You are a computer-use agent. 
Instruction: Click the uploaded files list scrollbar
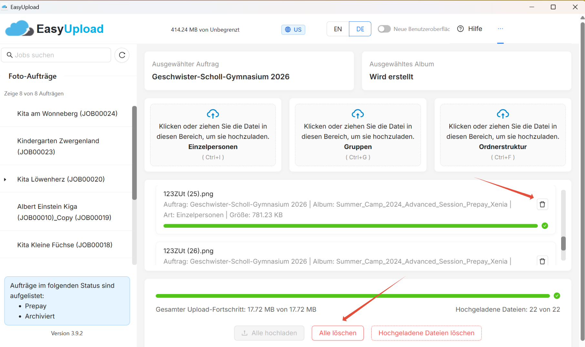pyautogui.click(x=563, y=243)
